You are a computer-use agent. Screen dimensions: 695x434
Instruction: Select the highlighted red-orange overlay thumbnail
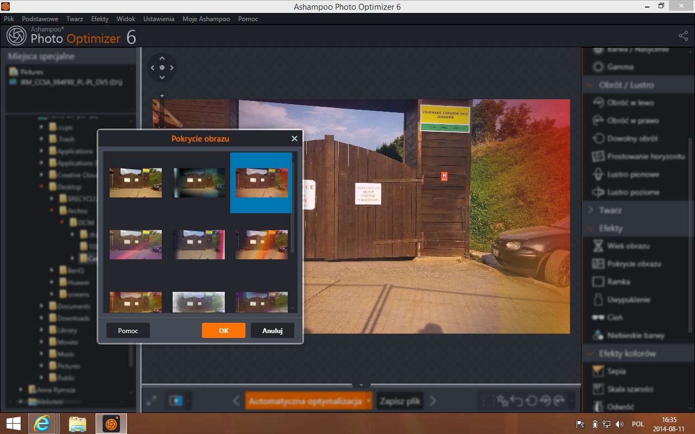tap(261, 182)
